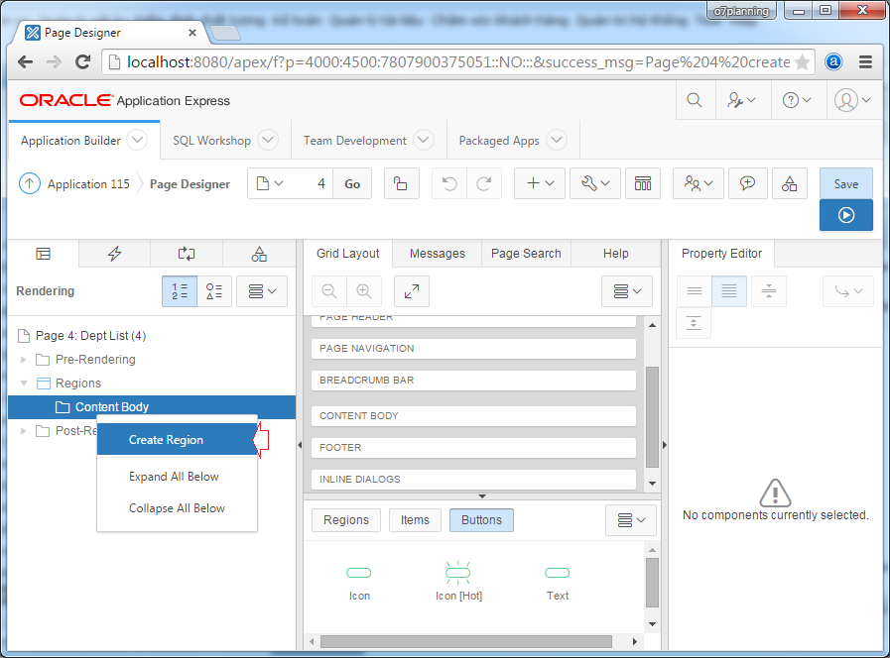Viewport: 890px width, 658px height.
Task: Show the Items gallery
Action: (x=415, y=520)
